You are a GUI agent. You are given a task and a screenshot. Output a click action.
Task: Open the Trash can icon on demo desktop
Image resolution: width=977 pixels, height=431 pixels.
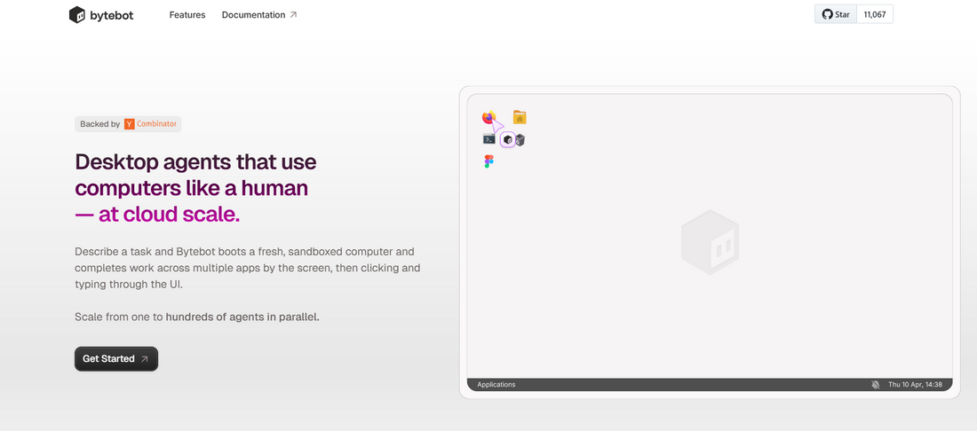tap(520, 140)
